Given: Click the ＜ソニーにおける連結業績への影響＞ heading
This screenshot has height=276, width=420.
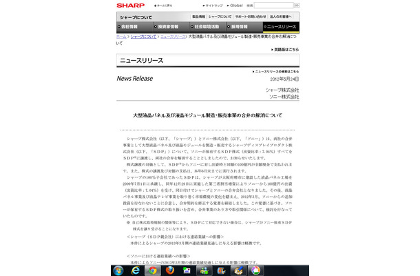Looking at the screenshot, I should coord(158,256).
